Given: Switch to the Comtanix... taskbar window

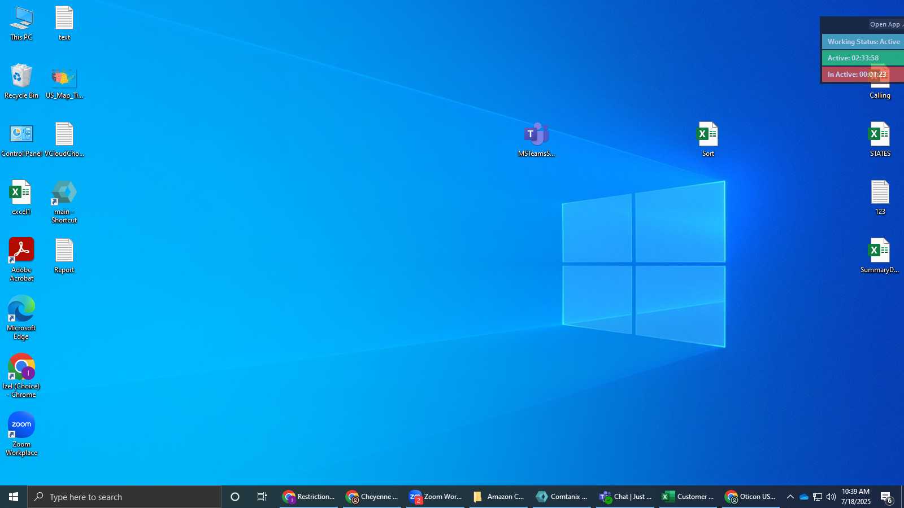Looking at the screenshot, I should pos(562,497).
